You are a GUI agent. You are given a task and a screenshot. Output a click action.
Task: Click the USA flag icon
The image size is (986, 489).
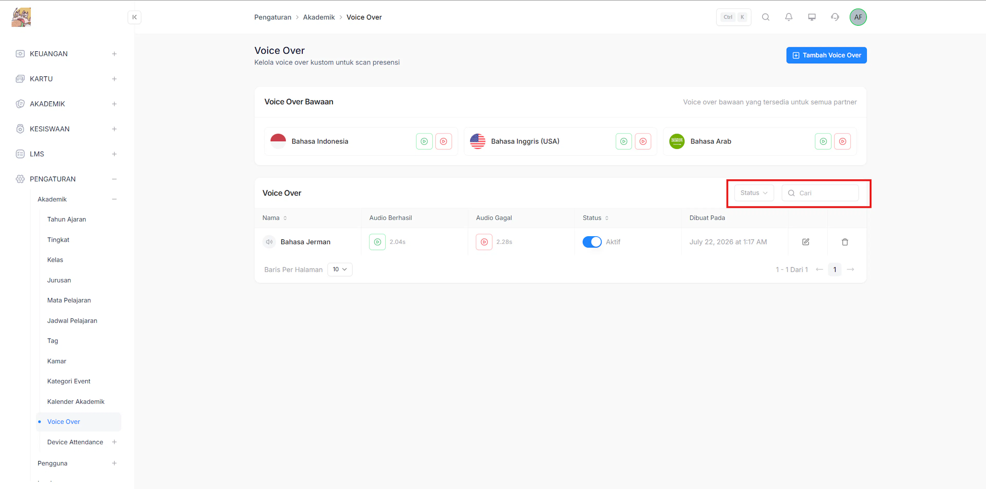tap(477, 141)
